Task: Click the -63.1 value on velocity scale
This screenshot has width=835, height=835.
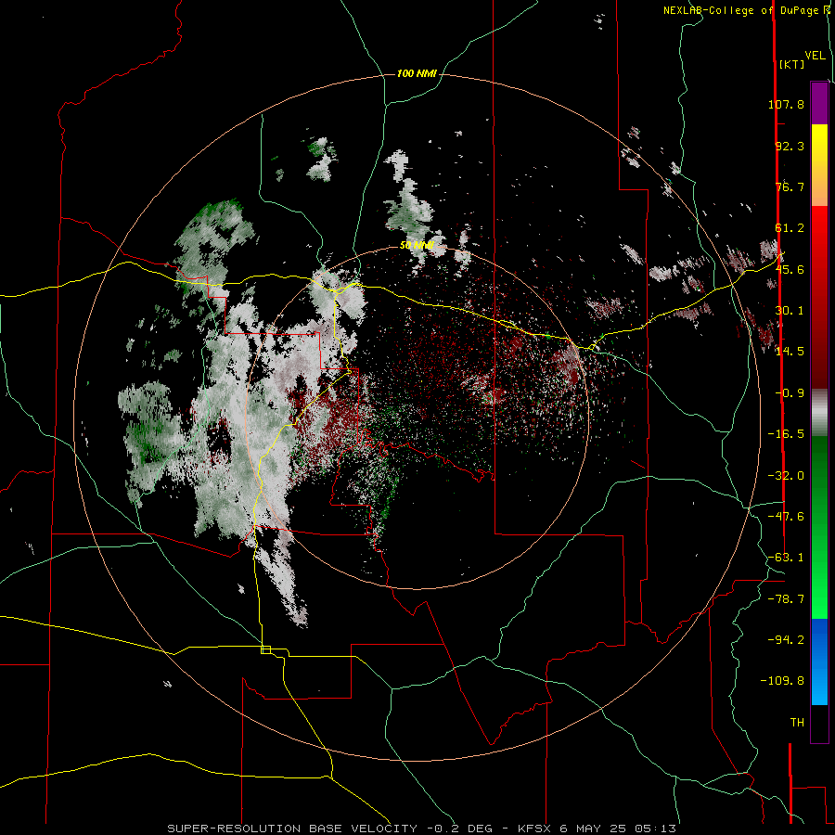Action: point(786,558)
